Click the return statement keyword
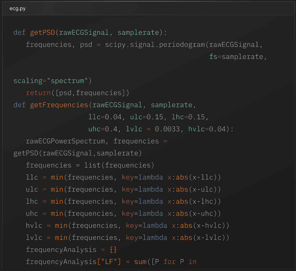296x271 pixels. click(x=38, y=93)
